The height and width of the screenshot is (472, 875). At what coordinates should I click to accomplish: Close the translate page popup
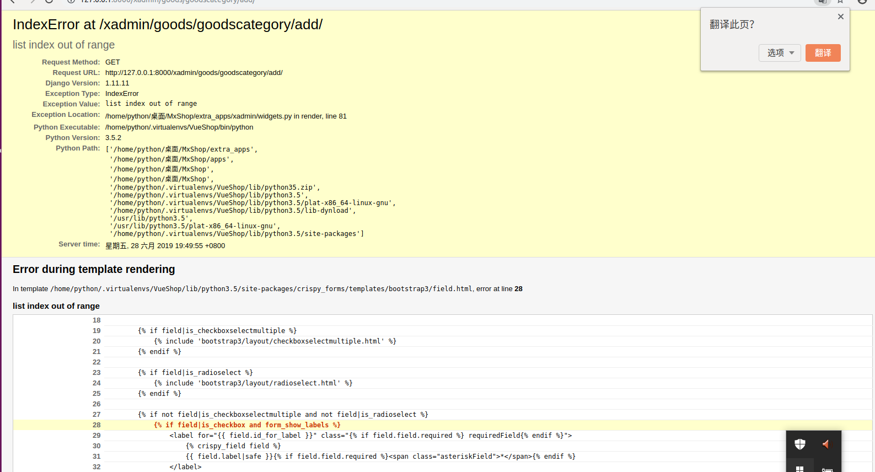(x=840, y=17)
